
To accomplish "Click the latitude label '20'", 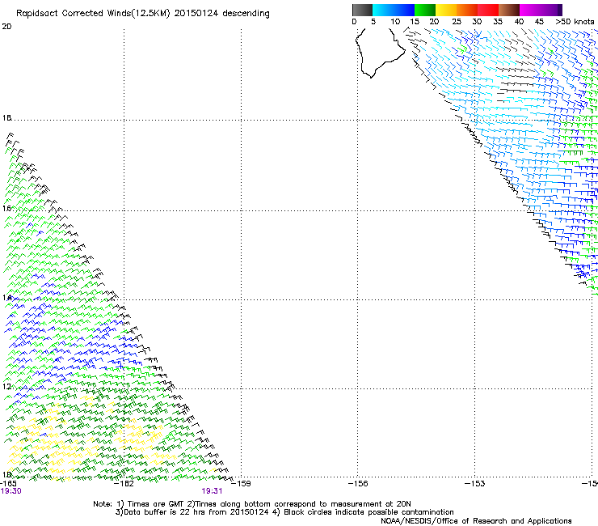I will point(6,27).
